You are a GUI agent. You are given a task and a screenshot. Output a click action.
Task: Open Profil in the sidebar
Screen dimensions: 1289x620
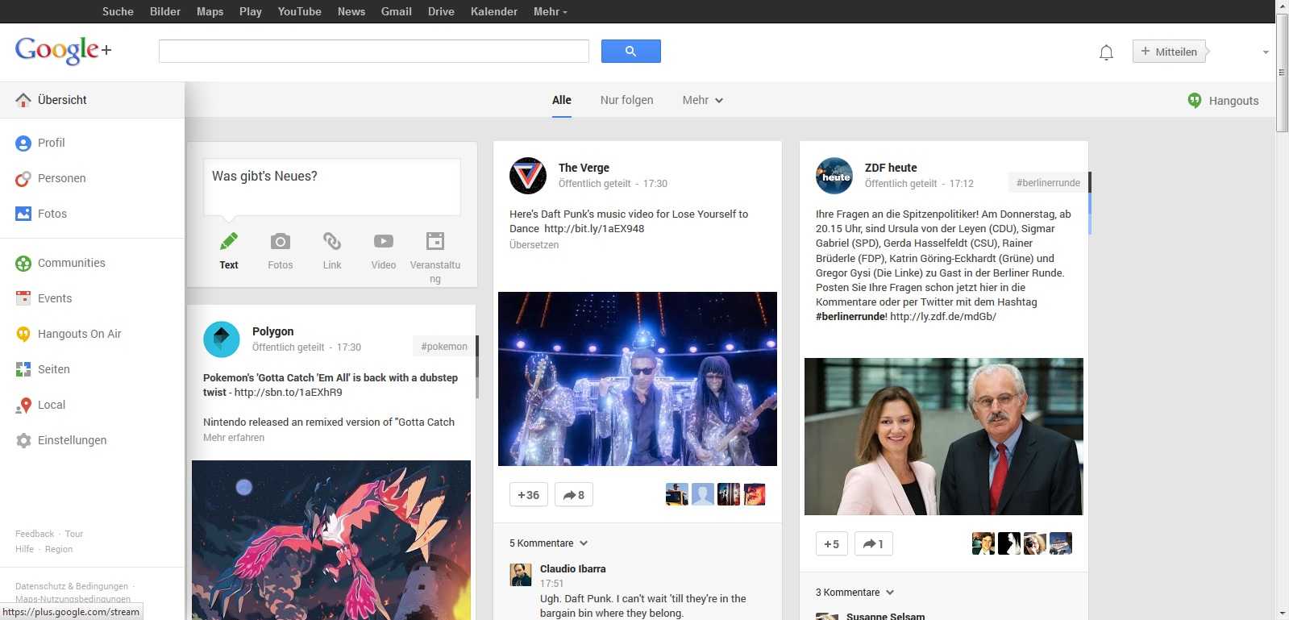click(x=51, y=143)
